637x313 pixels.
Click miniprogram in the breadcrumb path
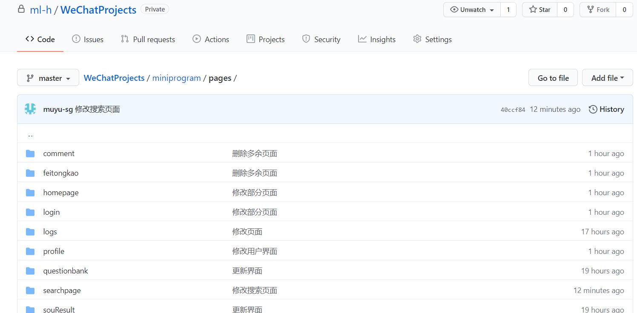(x=176, y=78)
